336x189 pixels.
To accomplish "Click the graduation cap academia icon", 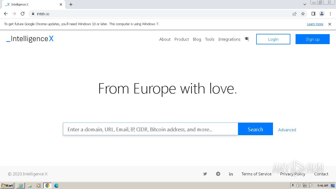I will [246, 39].
